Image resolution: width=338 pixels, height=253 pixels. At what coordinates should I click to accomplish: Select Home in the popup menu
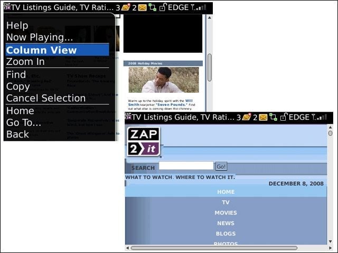tap(20, 111)
